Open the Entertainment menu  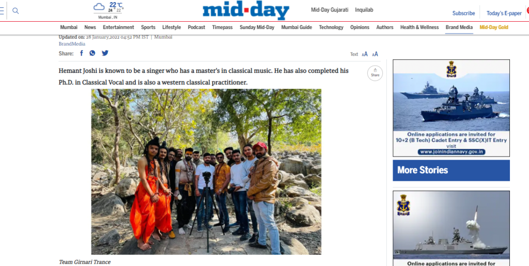(x=118, y=27)
